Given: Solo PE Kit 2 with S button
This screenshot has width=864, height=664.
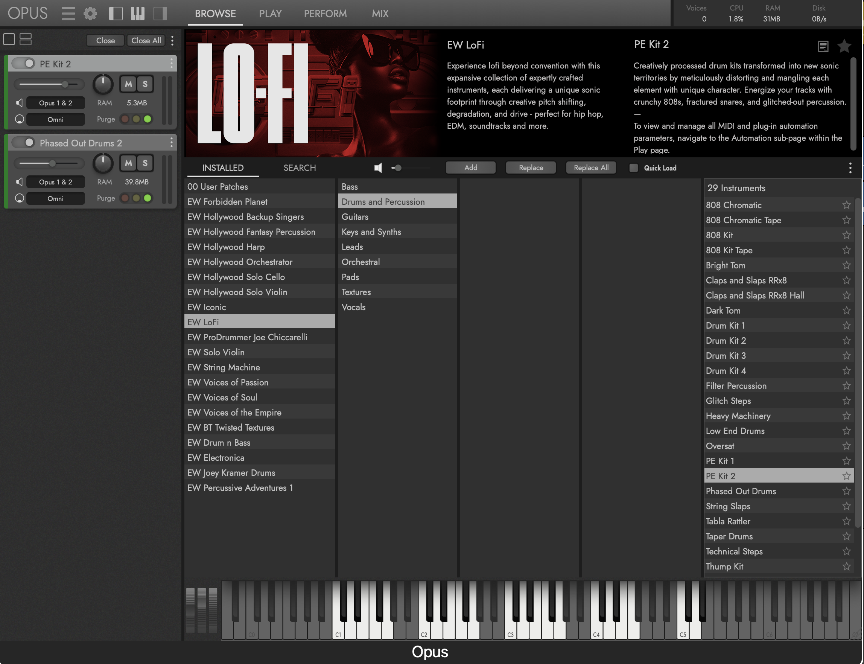Looking at the screenshot, I should (x=145, y=84).
